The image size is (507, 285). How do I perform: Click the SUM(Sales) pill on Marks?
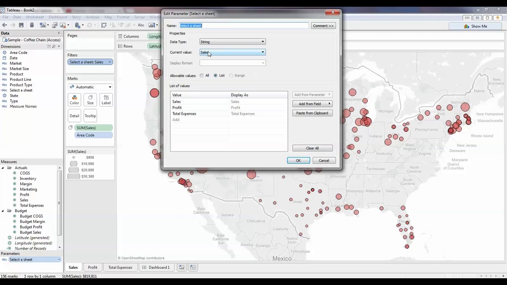click(94, 128)
